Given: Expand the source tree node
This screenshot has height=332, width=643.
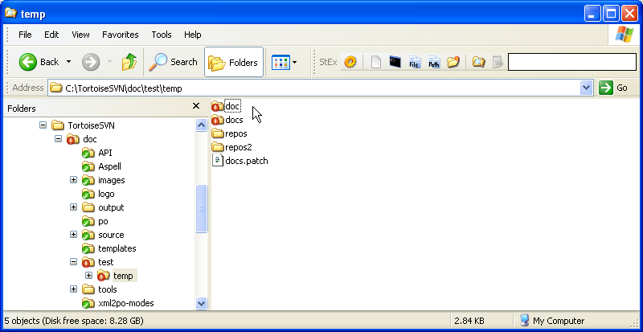Looking at the screenshot, I should (73, 234).
